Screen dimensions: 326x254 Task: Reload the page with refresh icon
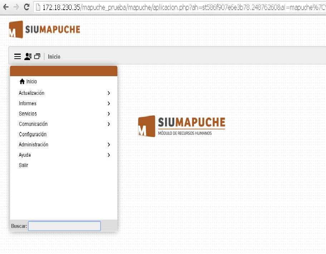point(26,7)
